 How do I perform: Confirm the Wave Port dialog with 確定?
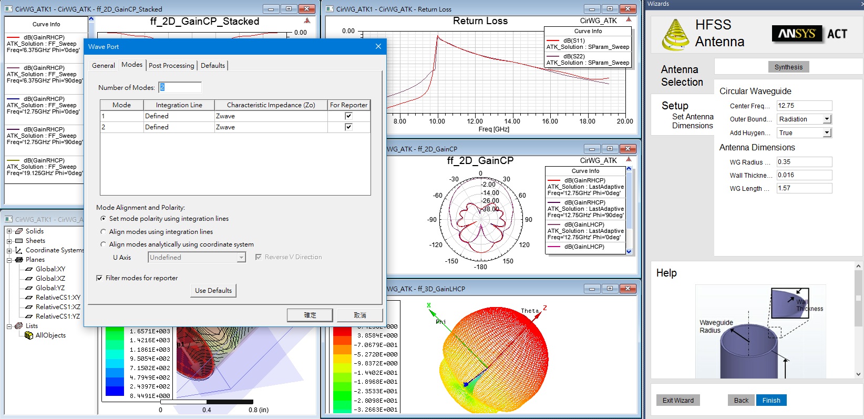pyautogui.click(x=310, y=315)
